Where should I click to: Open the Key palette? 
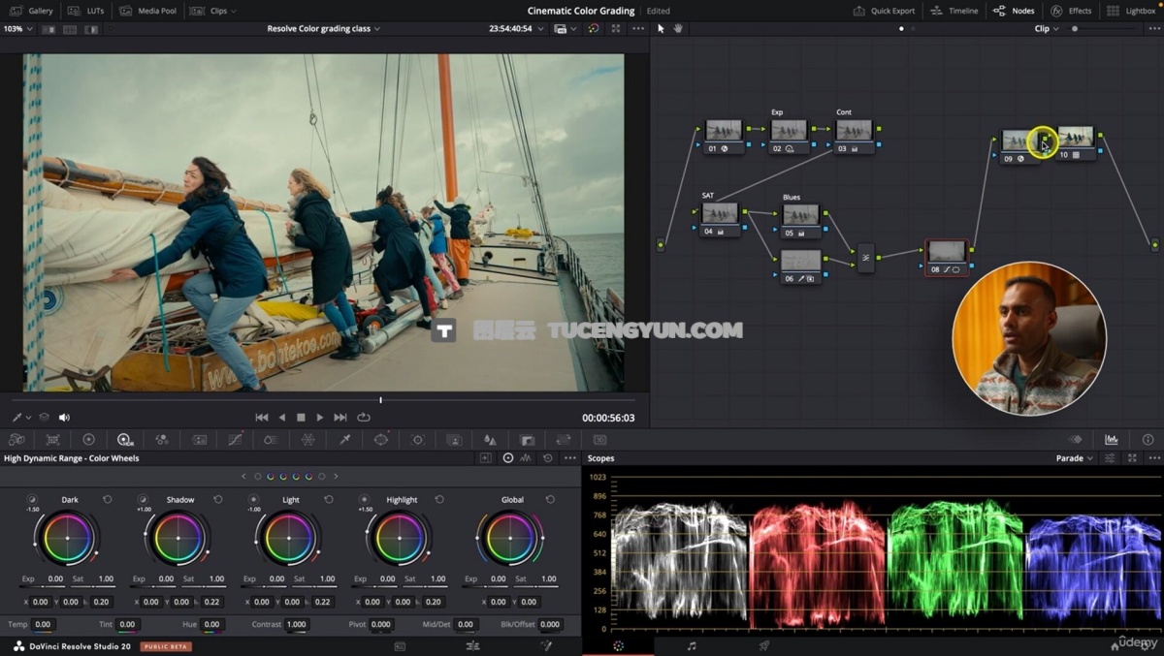click(x=527, y=439)
